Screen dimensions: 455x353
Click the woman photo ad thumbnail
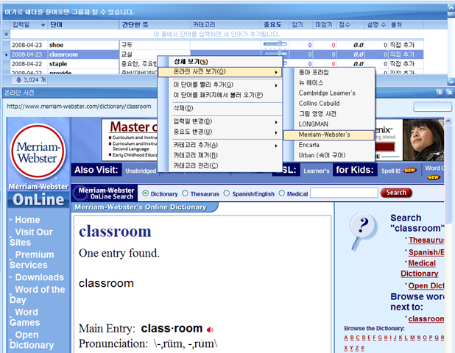[423, 140]
